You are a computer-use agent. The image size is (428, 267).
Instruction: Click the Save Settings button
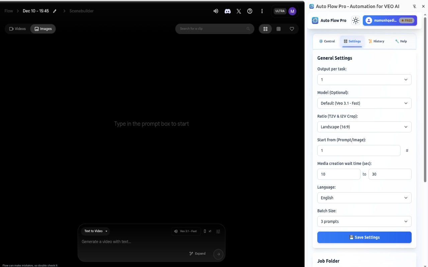tap(364, 237)
